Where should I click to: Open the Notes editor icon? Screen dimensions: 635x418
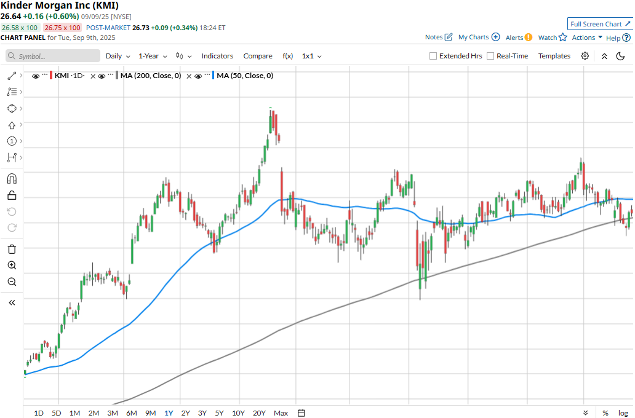pos(449,37)
